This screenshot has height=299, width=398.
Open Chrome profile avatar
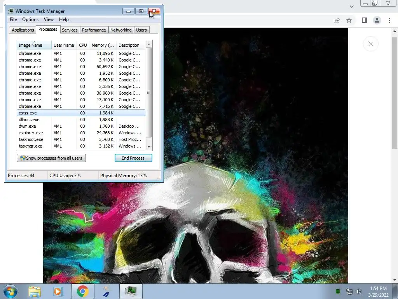[377, 20]
